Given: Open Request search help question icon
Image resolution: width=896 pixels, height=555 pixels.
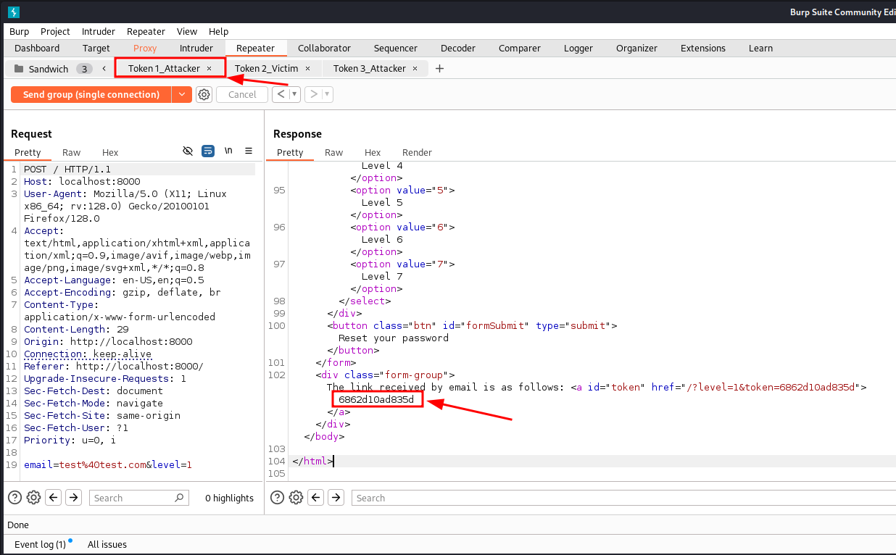Looking at the screenshot, I should point(14,498).
